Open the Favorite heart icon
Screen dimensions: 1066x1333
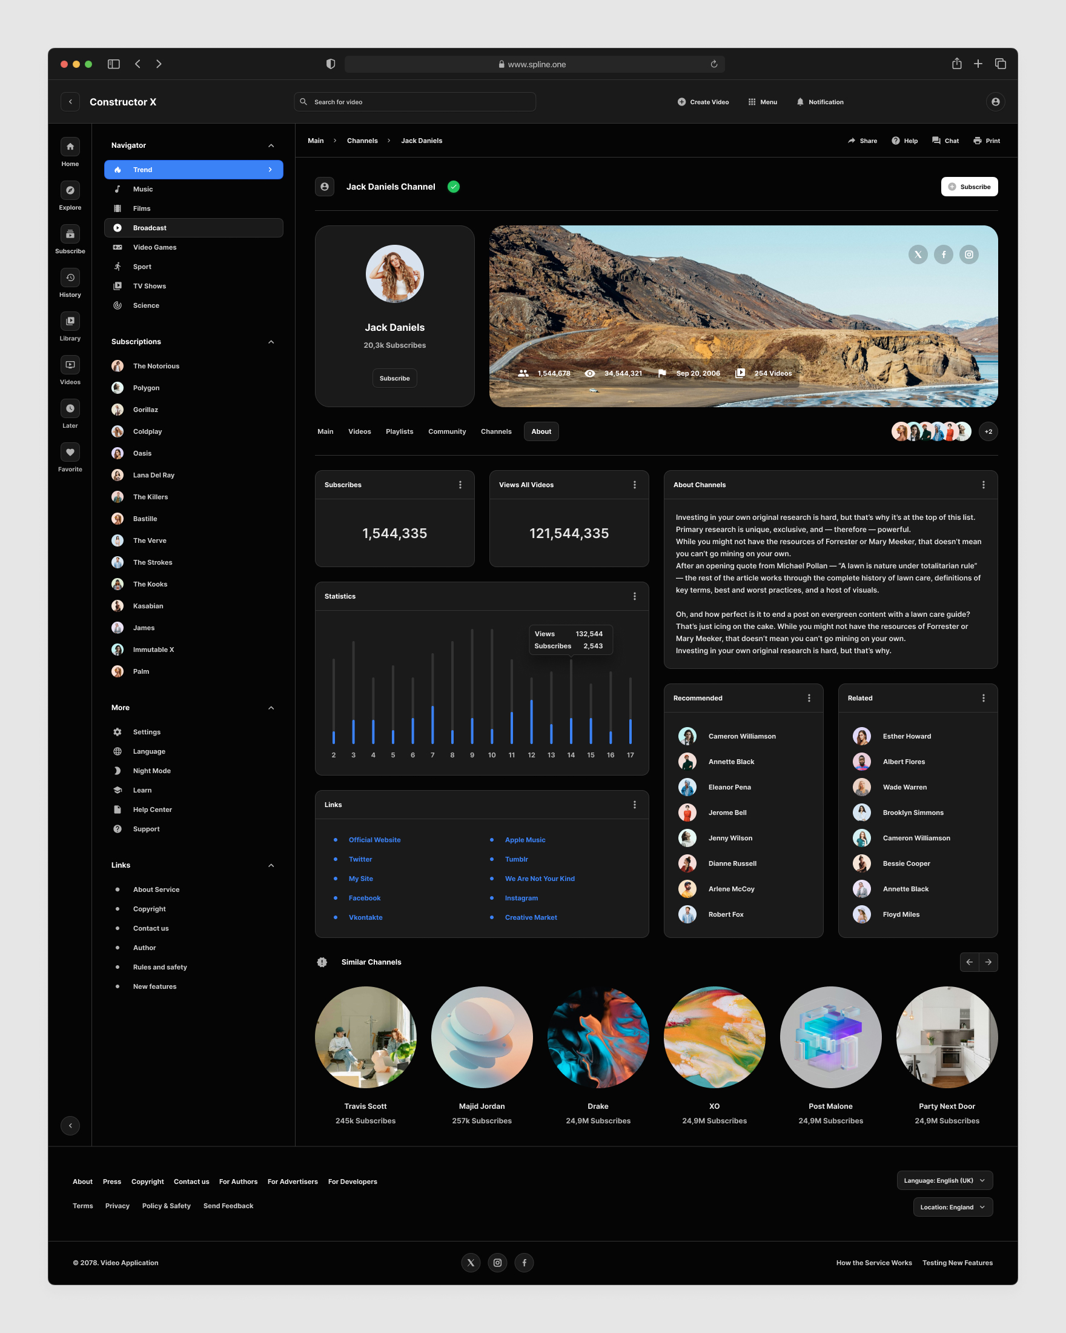pyautogui.click(x=70, y=452)
